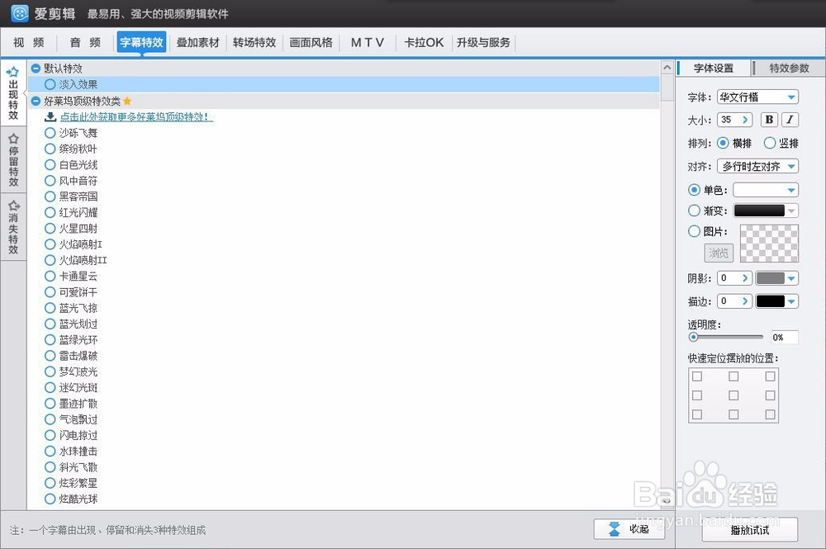The width and height of the screenshot is (826, 549).
Task: Open 渐变 gradient color dropdown
Action: pyautogui.click(x=791, y=211)
